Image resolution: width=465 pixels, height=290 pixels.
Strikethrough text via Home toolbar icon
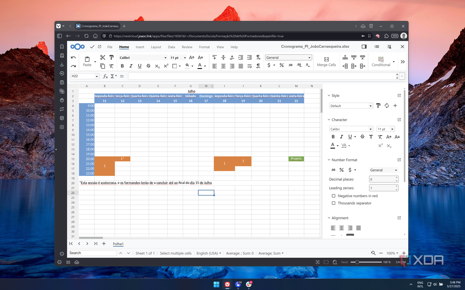(148, 66)
